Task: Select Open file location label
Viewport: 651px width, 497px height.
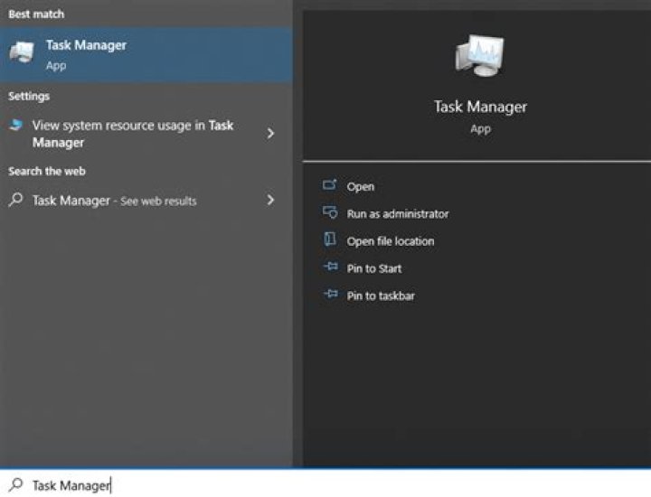Action: coord(390,241)
